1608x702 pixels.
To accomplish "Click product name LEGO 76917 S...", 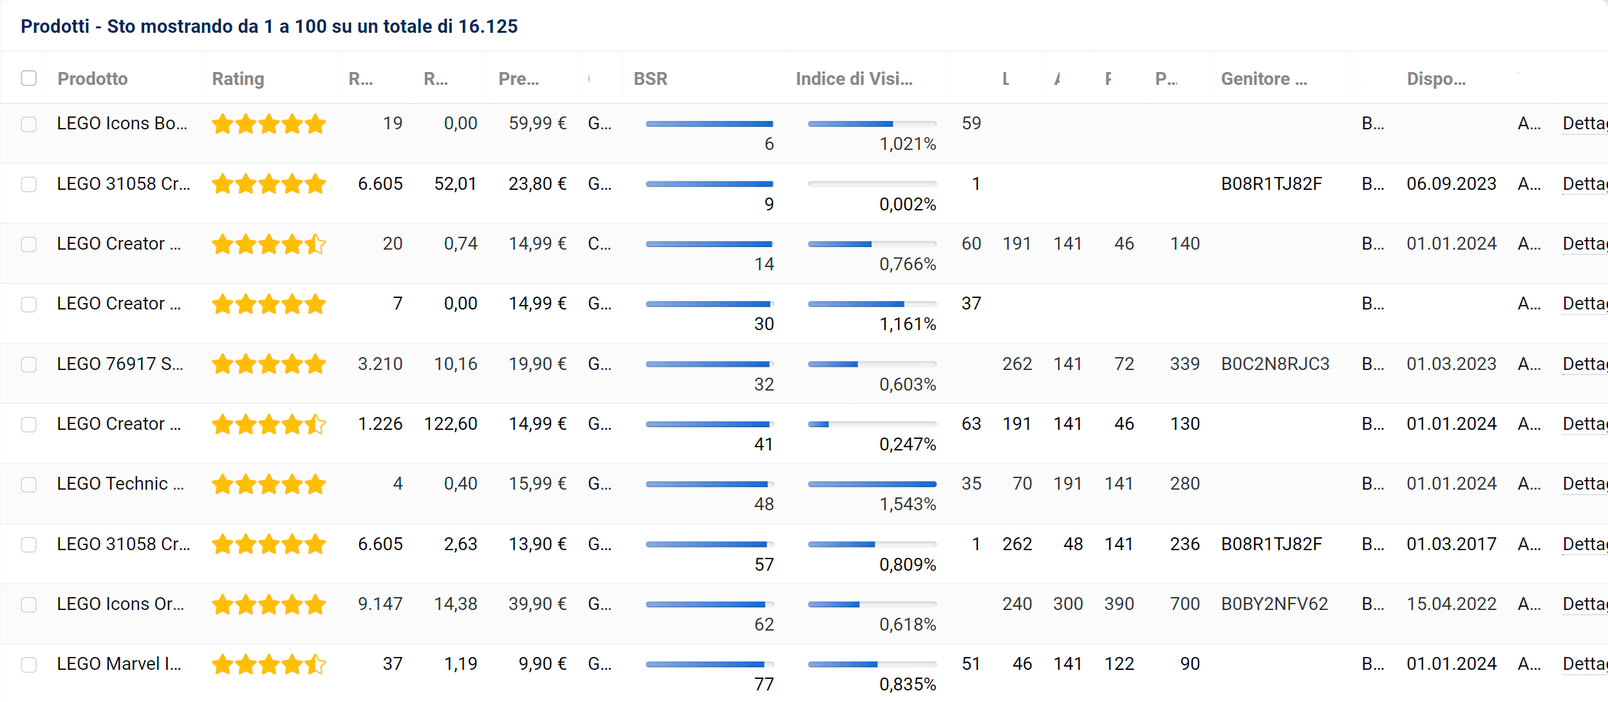I will (120, 364).
